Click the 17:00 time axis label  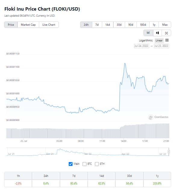[145, 141]
